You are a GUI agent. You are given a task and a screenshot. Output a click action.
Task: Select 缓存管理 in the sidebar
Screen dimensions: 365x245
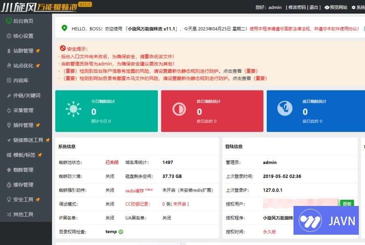(23, 185)
